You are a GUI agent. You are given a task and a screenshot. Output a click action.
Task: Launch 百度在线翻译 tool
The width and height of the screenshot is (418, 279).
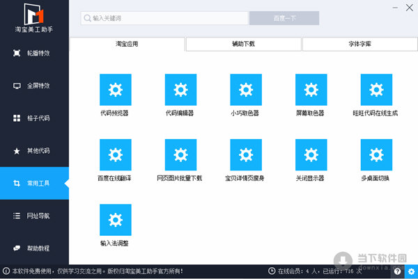pos(115,154)
